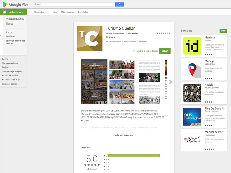Expand the Categorías dropdown
The width and height of the screenshot is (231, 173).
coord(40,12)
